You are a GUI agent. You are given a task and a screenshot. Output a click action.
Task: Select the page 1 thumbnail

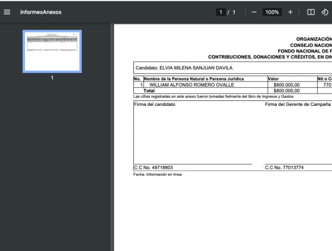point(52,51)
